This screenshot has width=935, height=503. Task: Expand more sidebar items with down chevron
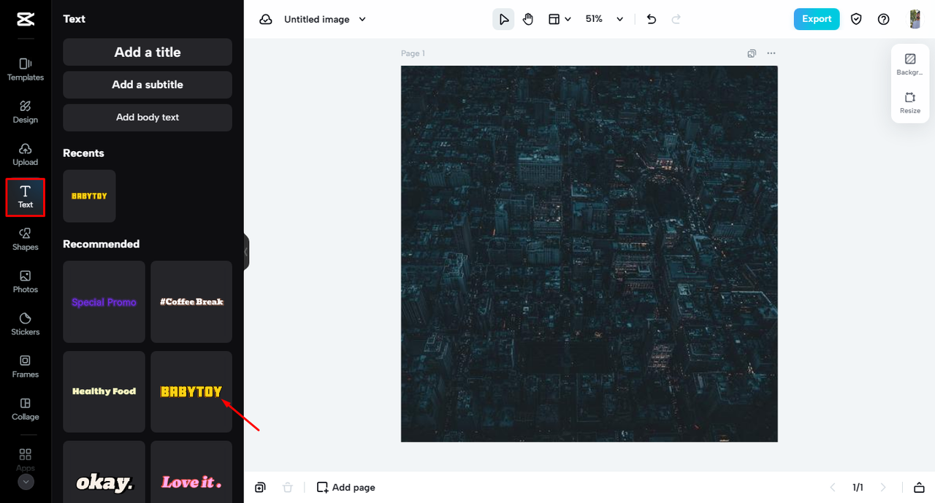(26, 482)
